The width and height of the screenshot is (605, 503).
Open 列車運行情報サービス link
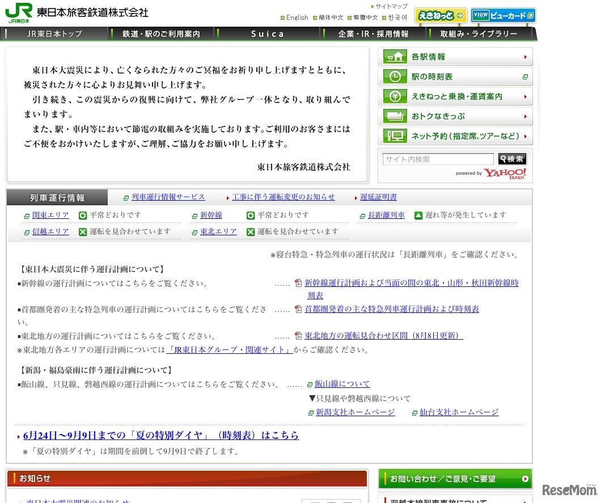tap(168, 197)
